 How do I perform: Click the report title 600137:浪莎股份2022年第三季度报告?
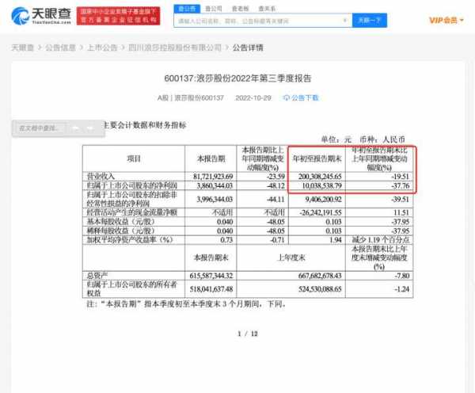click(x=237, y=78)
